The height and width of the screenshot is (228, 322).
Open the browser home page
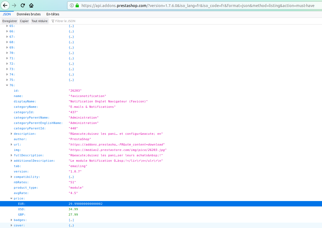click(x=31, y=5)
